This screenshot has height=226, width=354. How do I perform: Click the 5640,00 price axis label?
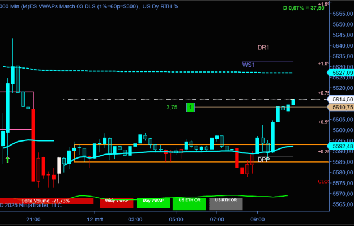[343, 46]
